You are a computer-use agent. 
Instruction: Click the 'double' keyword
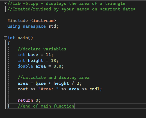[25, 66]
